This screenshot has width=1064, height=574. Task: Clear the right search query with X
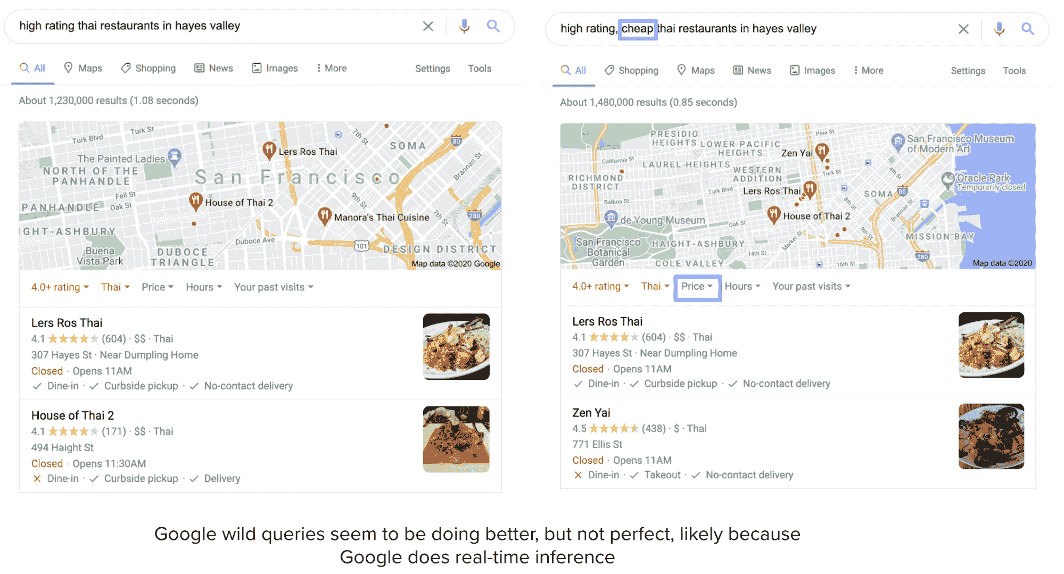tap(963, 29)
